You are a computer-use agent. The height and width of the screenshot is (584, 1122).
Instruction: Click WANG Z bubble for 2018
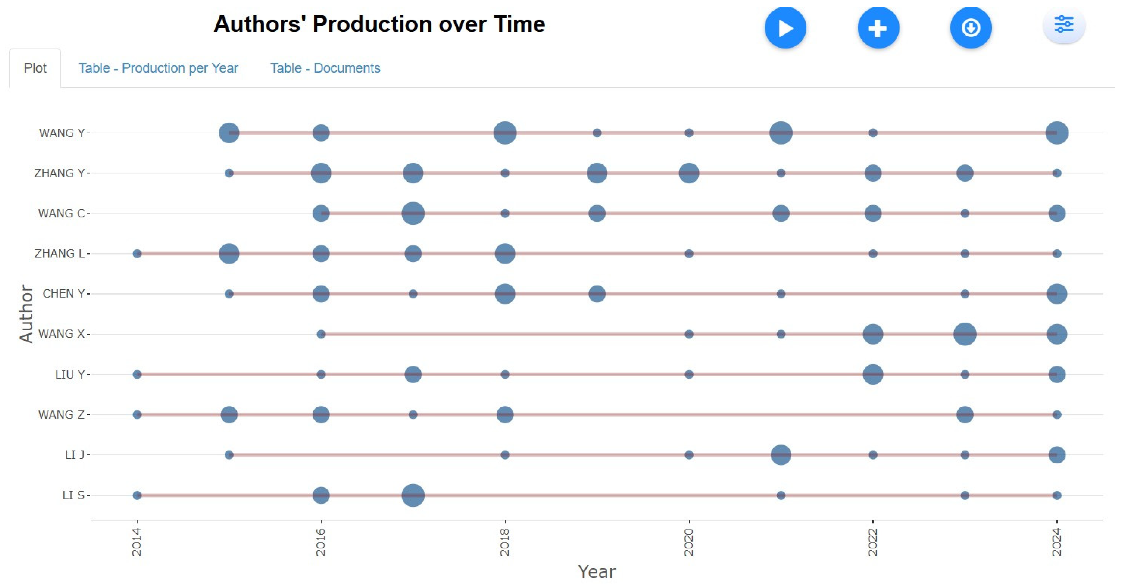(505, 414)
